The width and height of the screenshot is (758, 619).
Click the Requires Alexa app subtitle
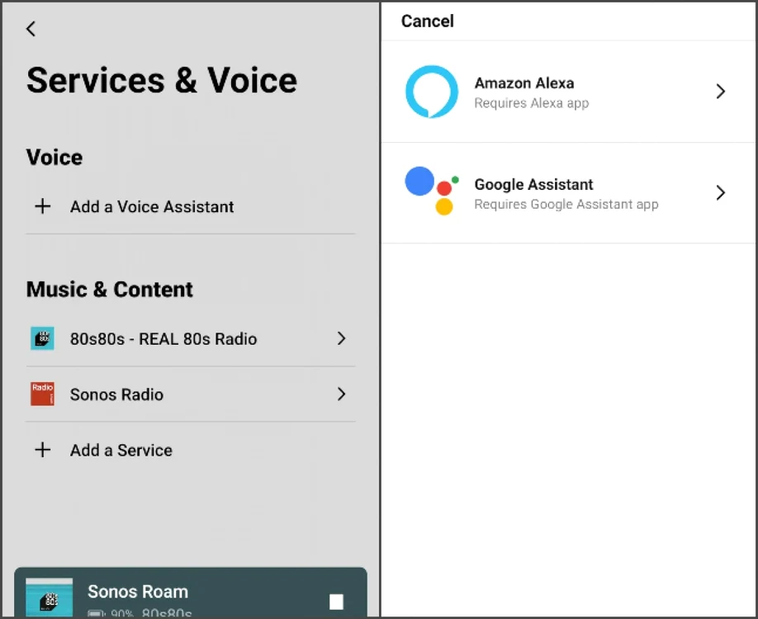(531, 103)
